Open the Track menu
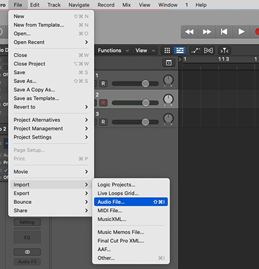 tap(54, 5)
